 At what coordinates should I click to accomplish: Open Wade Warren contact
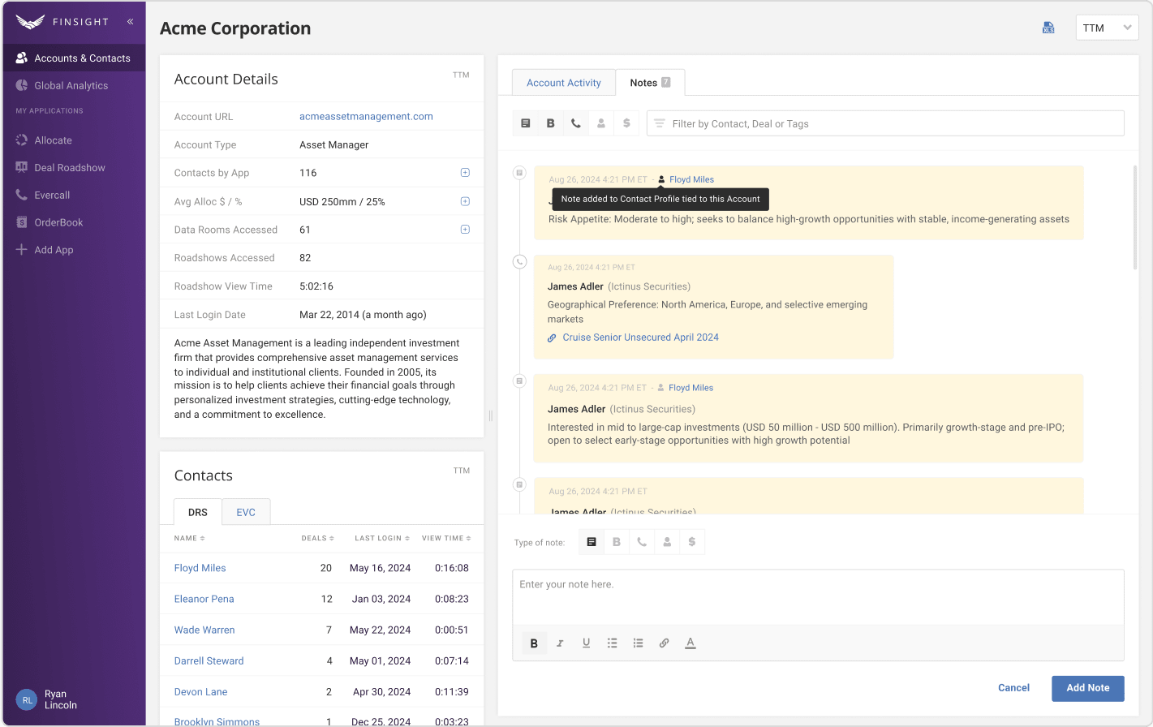click(x=204, y=630)
